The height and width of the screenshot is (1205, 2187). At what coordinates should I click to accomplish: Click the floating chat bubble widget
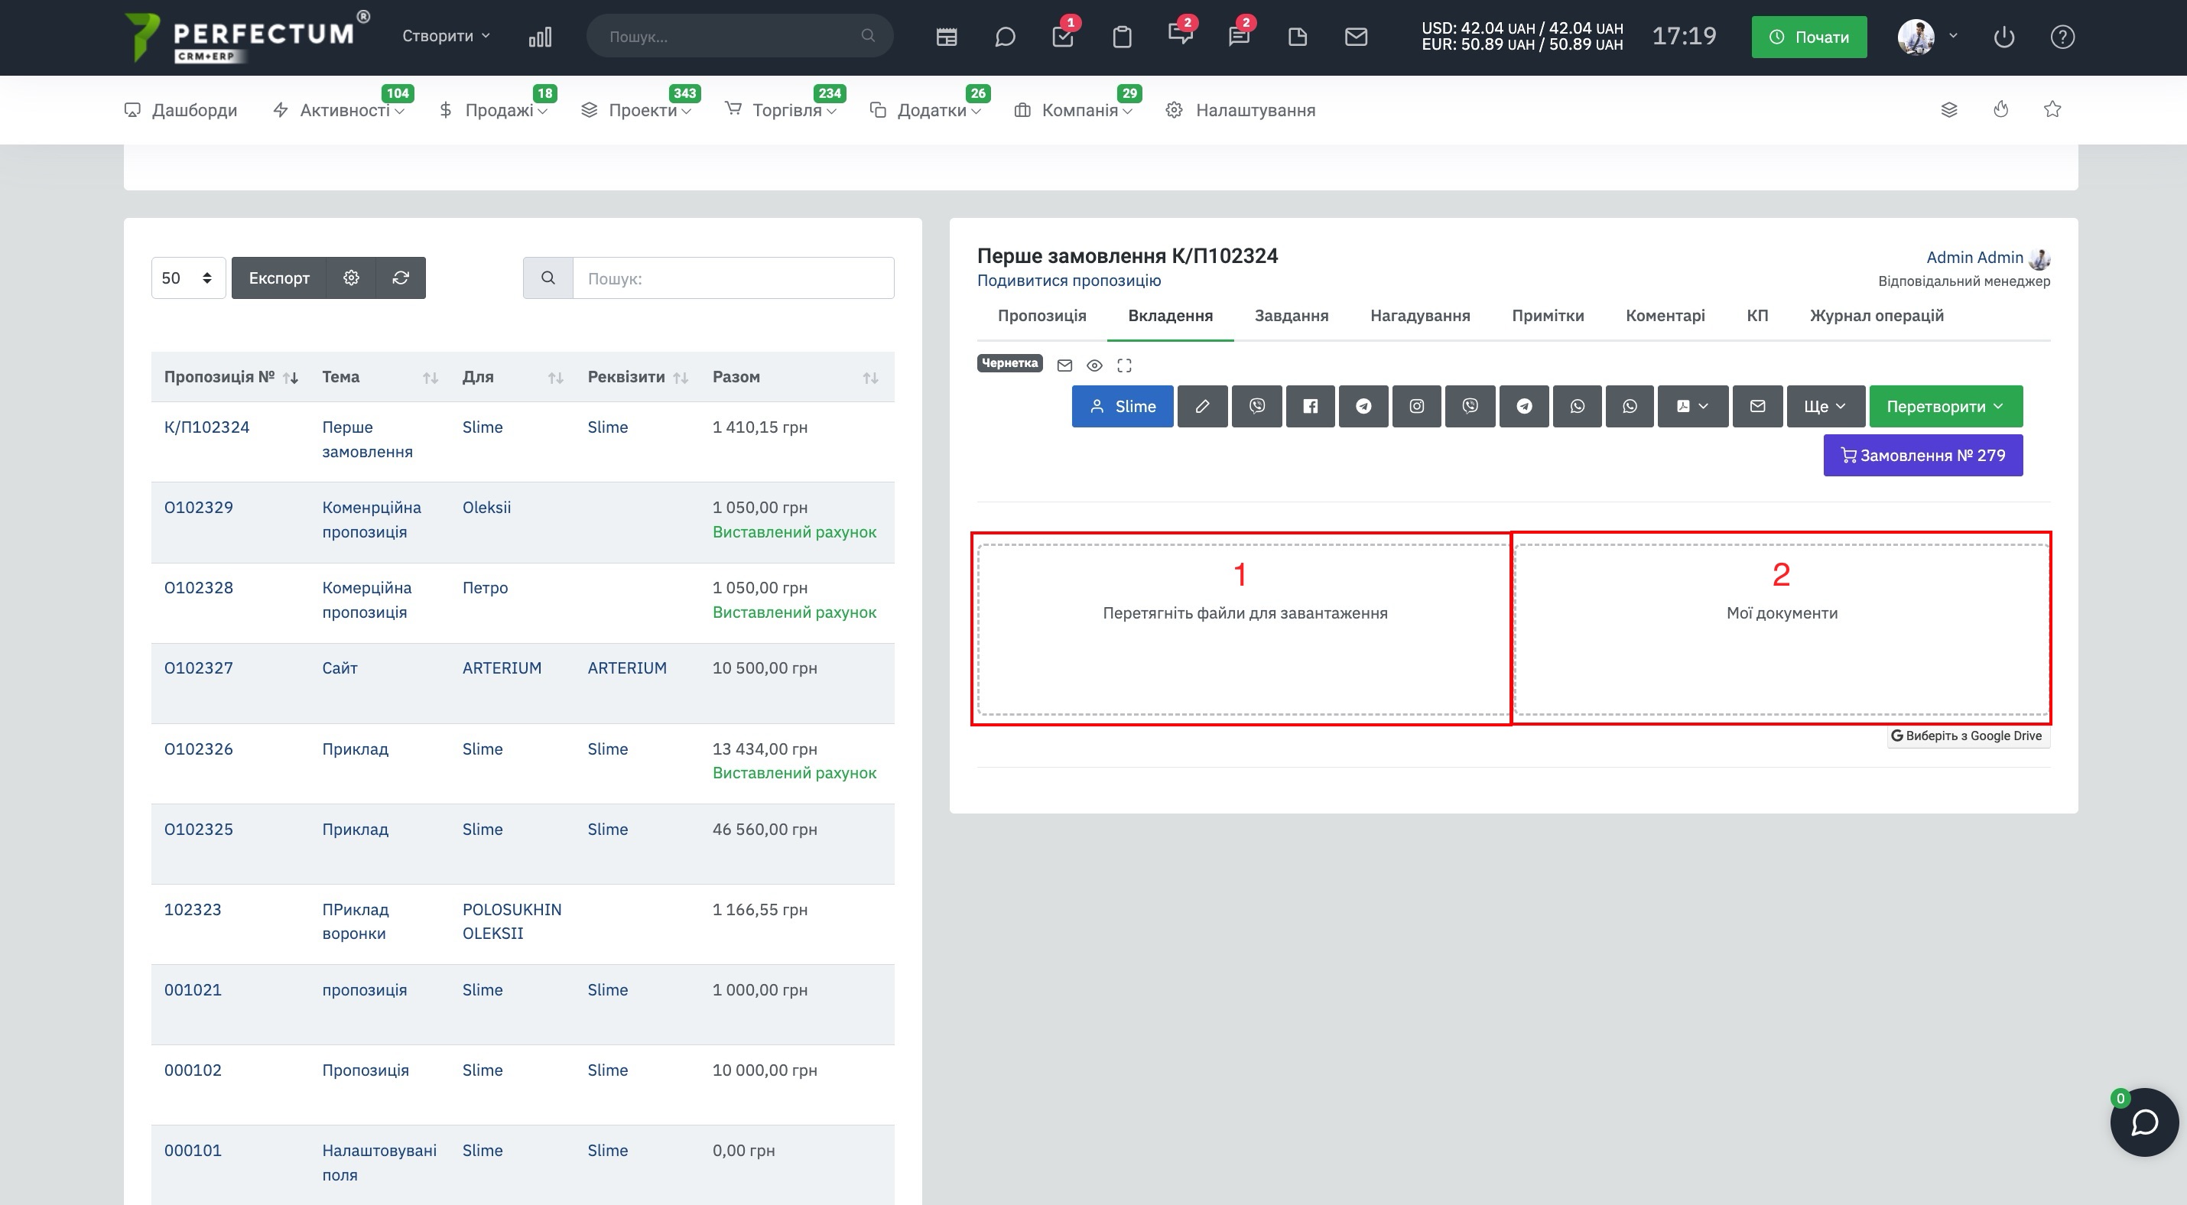coord(2143,1122)
